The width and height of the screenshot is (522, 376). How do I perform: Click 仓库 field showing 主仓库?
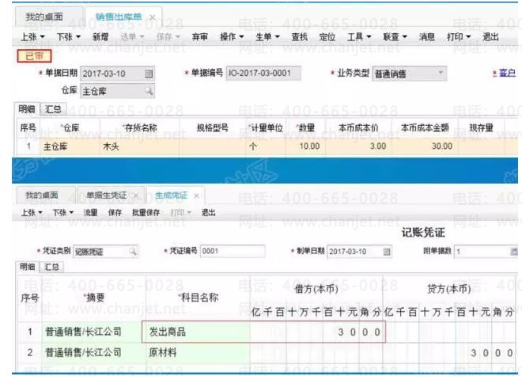117,91
